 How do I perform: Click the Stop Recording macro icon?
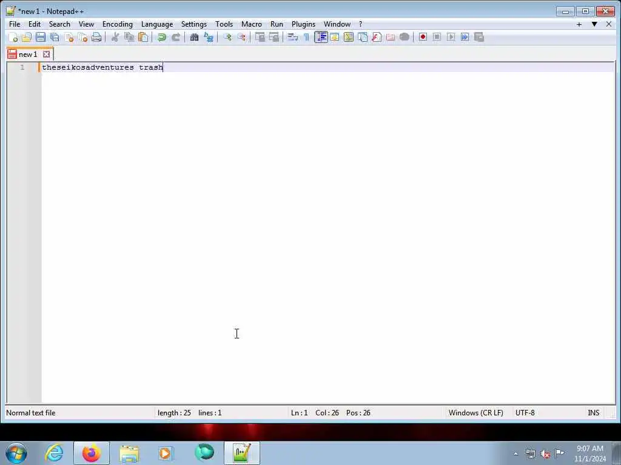[437, 37]
